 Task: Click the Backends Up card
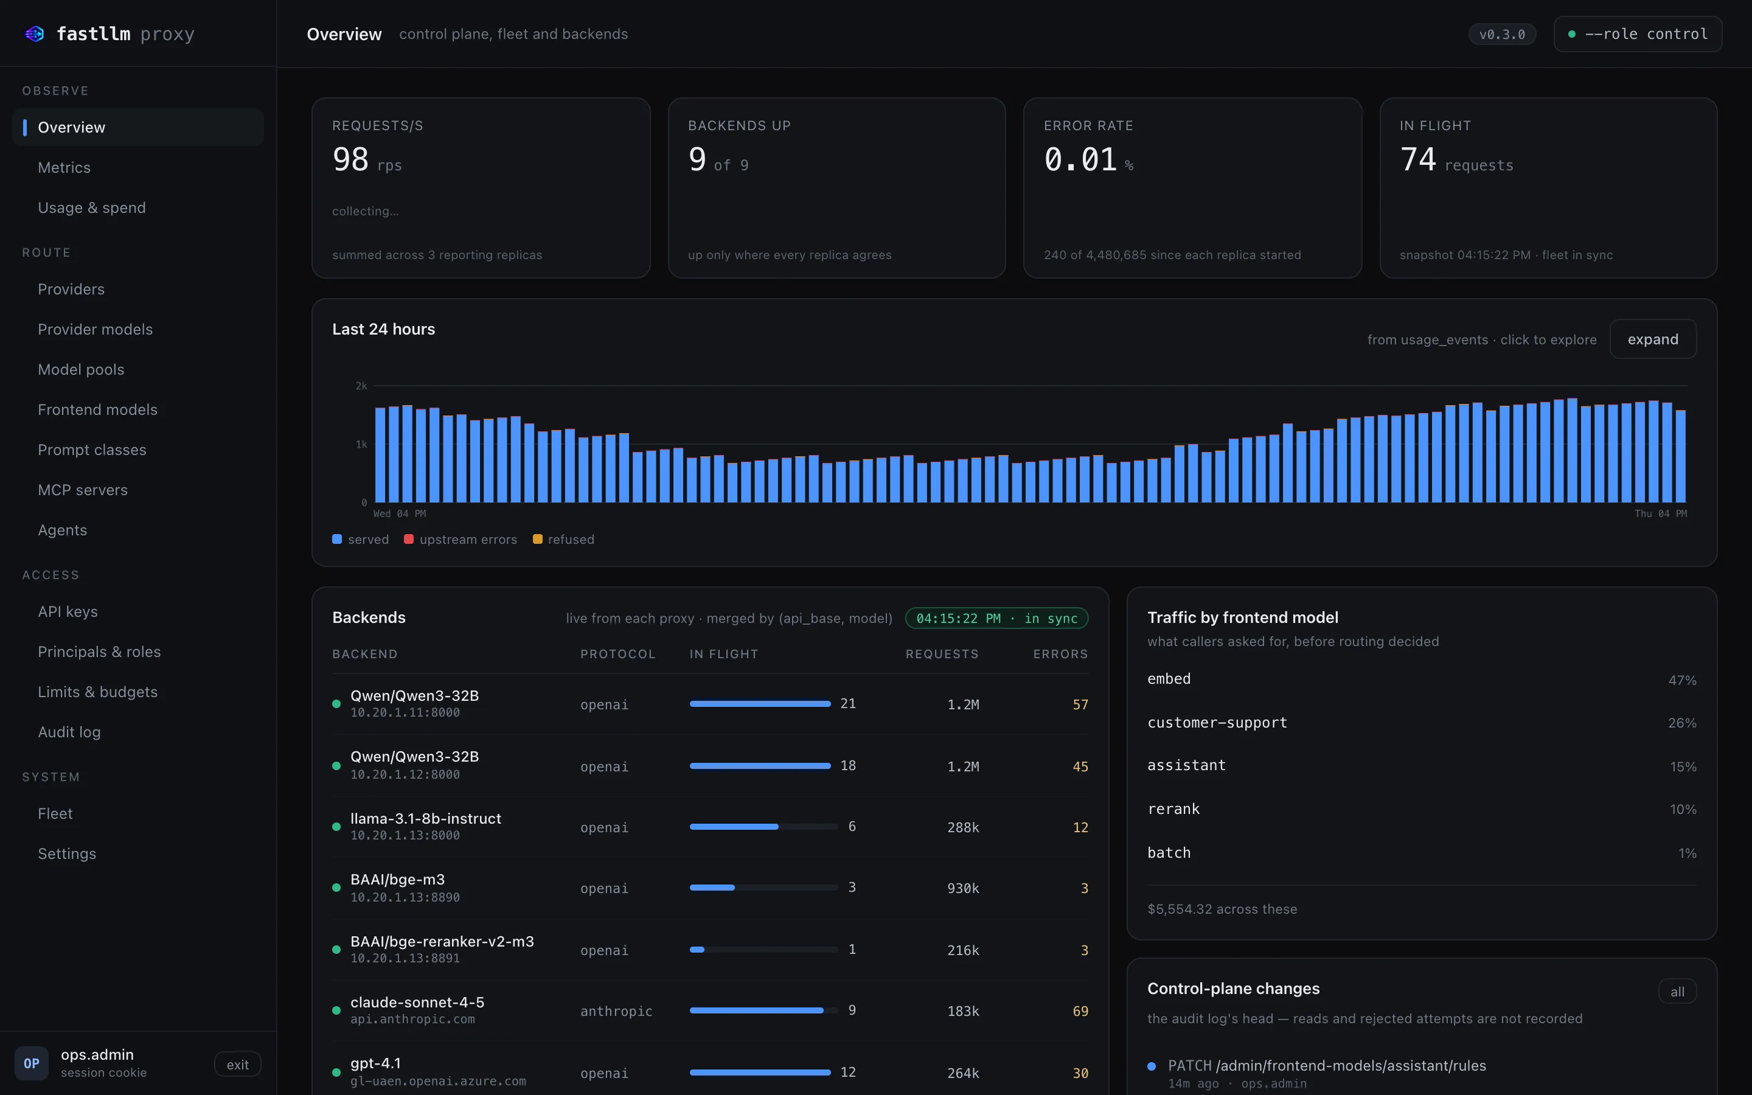tap(836, 189)
